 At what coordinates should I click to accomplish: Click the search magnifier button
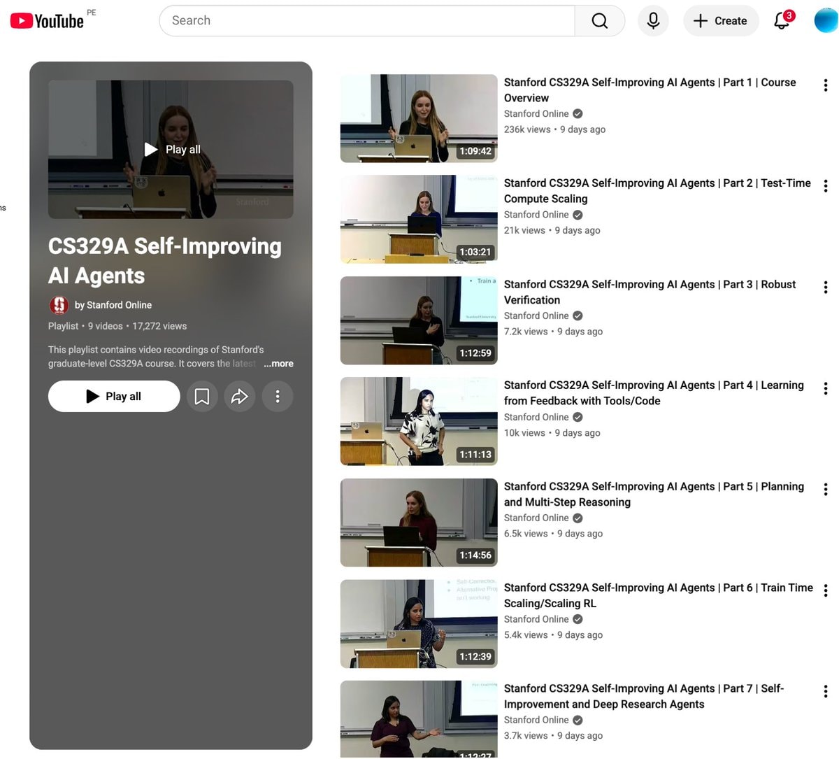point(599,21)
